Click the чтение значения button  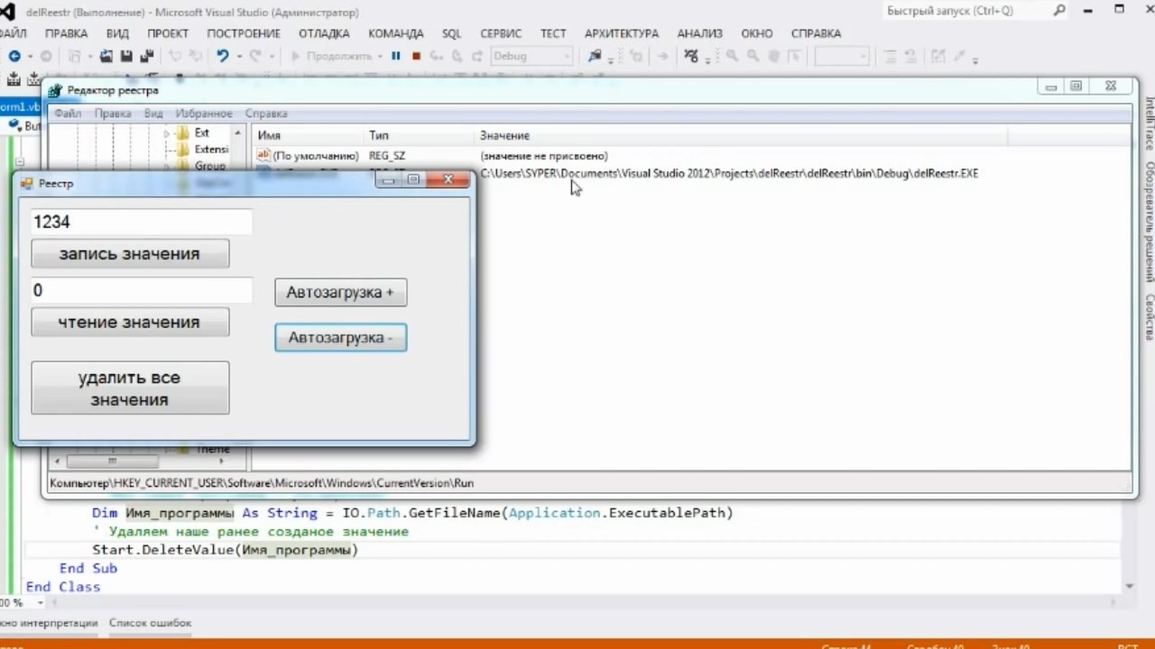(130, 323)
